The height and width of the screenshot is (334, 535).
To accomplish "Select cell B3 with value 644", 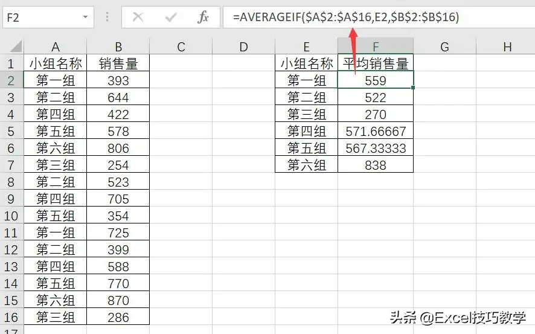I will (x=118, y=98).
